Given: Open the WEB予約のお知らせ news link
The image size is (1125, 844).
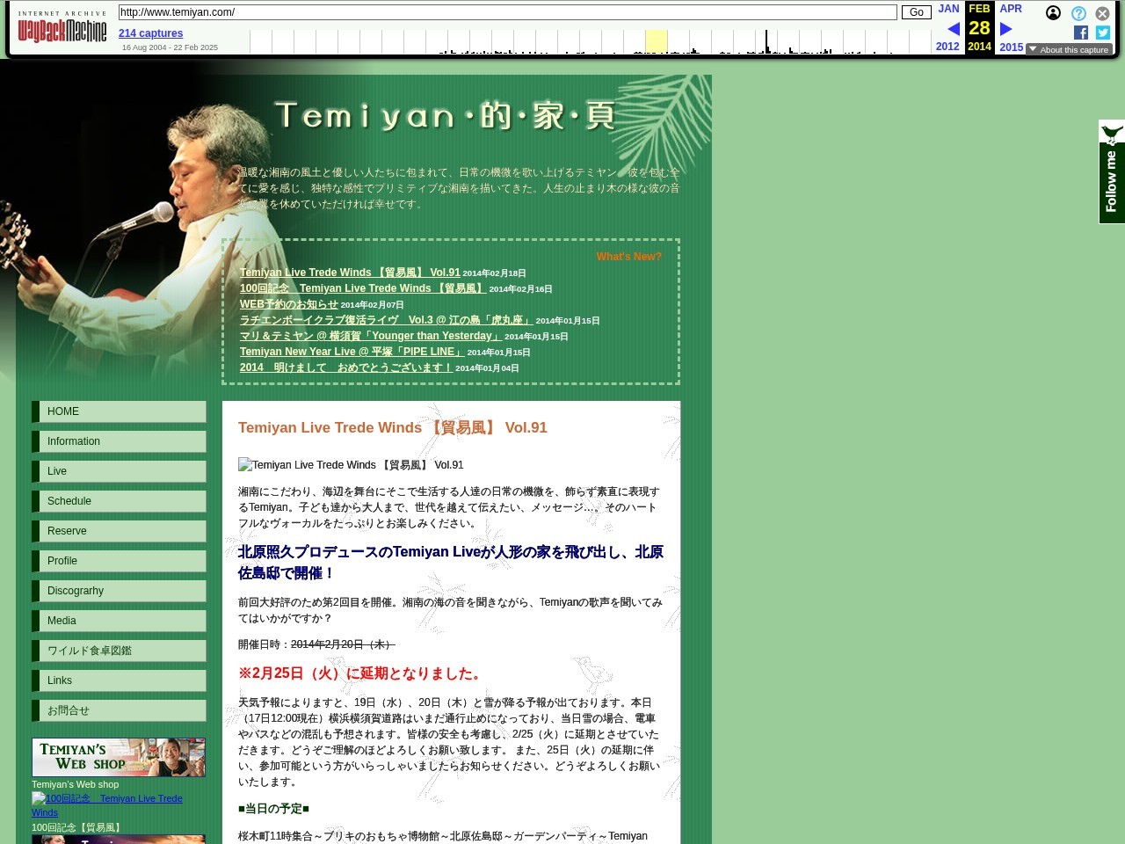Looking at the screenshot, I should [x=288, y=304].
